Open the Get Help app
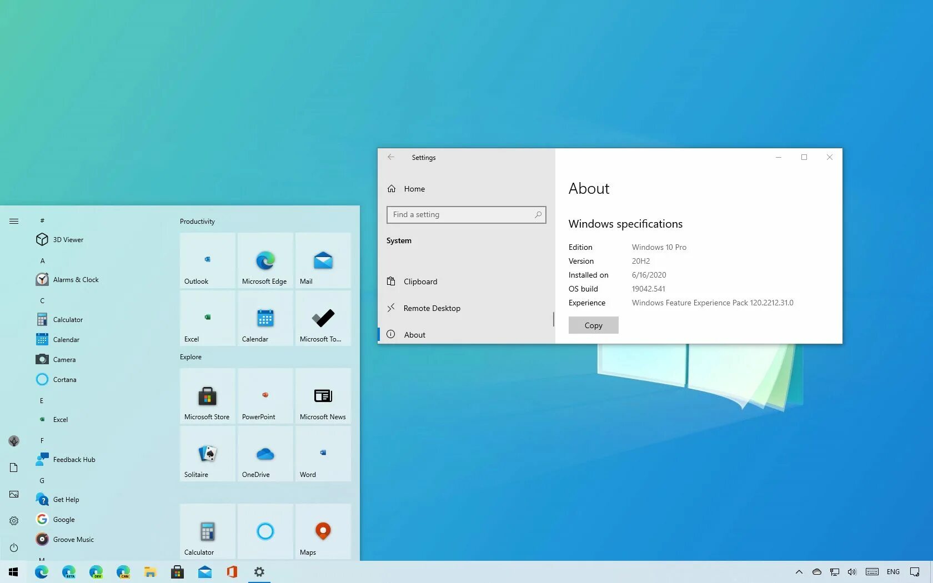 click(x=57, y=499)
